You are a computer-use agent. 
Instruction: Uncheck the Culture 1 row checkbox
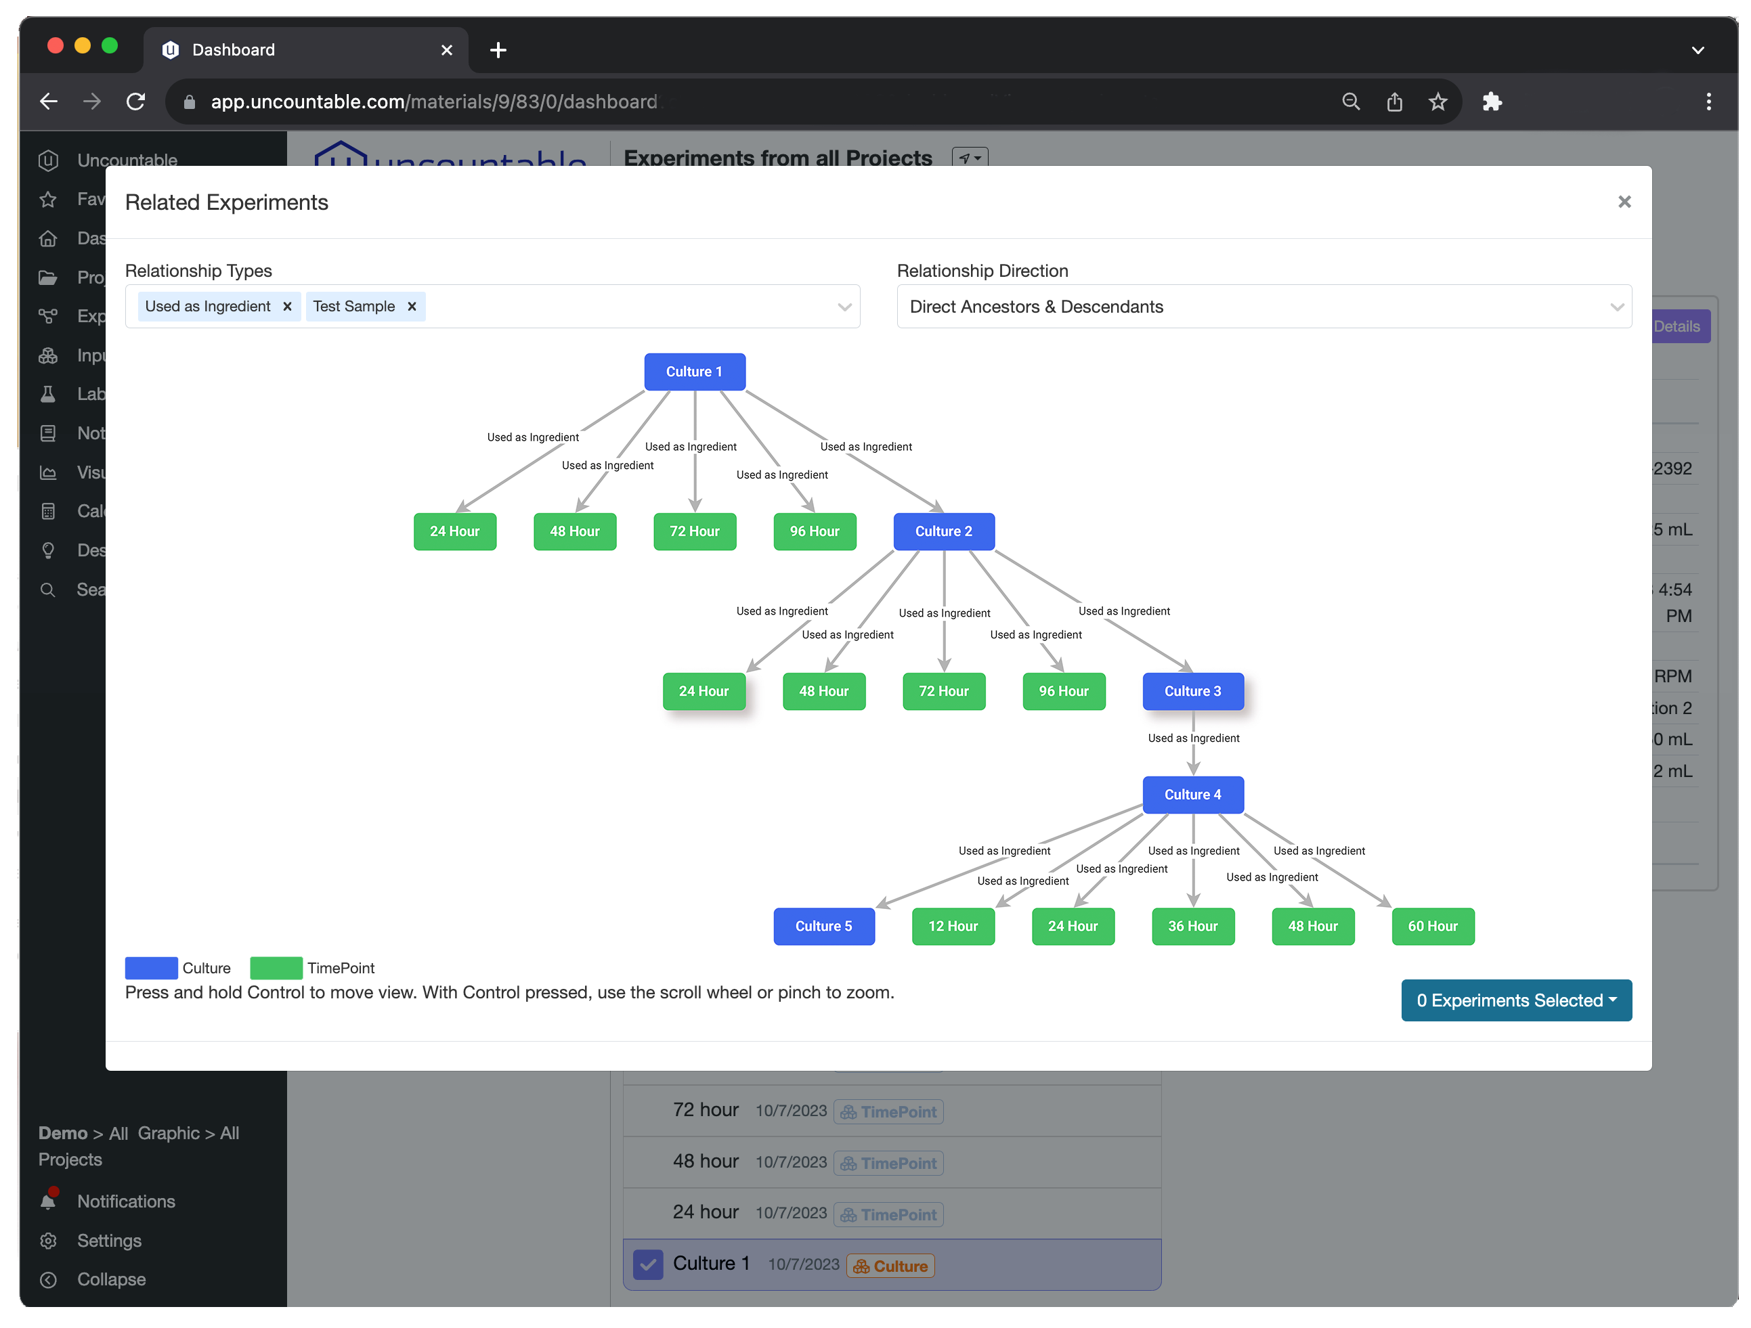tap(647, 1264)
